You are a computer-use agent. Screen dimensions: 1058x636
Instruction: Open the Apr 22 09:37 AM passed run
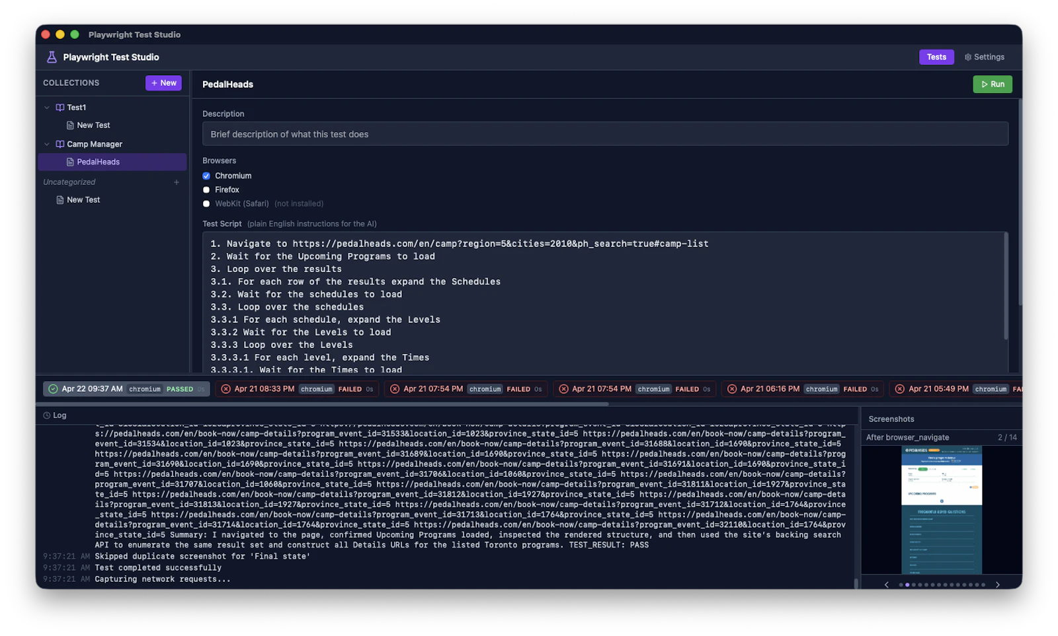[x=126, y=390]
